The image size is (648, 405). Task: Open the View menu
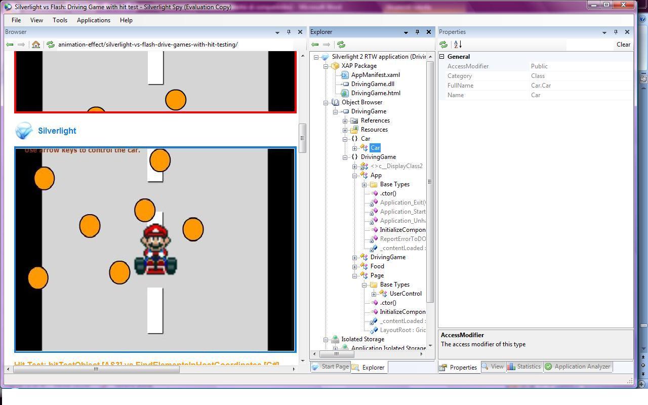tap(36, 20)
